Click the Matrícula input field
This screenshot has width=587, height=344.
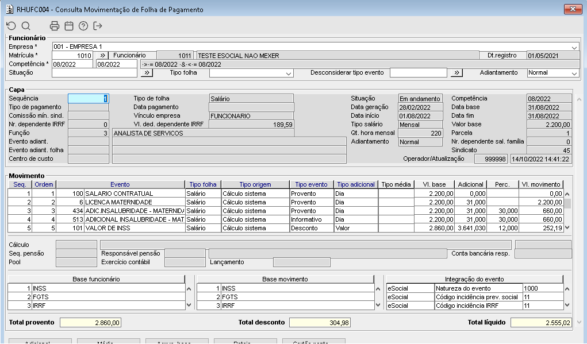pos(72,56)
